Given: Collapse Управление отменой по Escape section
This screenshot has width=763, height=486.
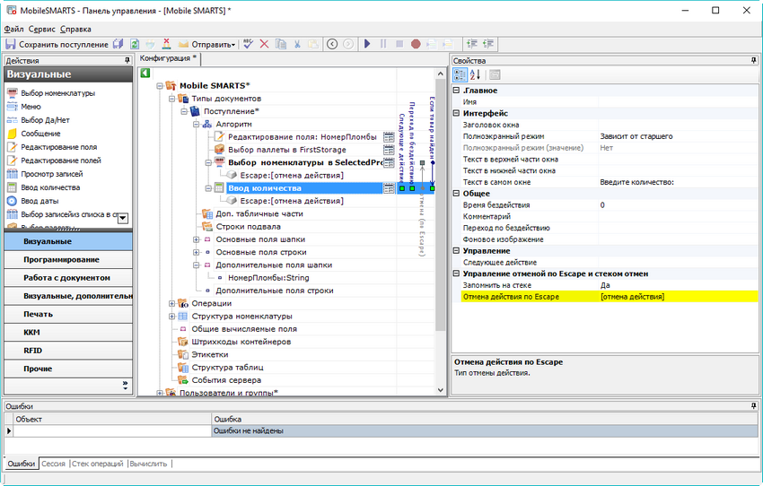Looking at the screenshot, I should point(456,273).
